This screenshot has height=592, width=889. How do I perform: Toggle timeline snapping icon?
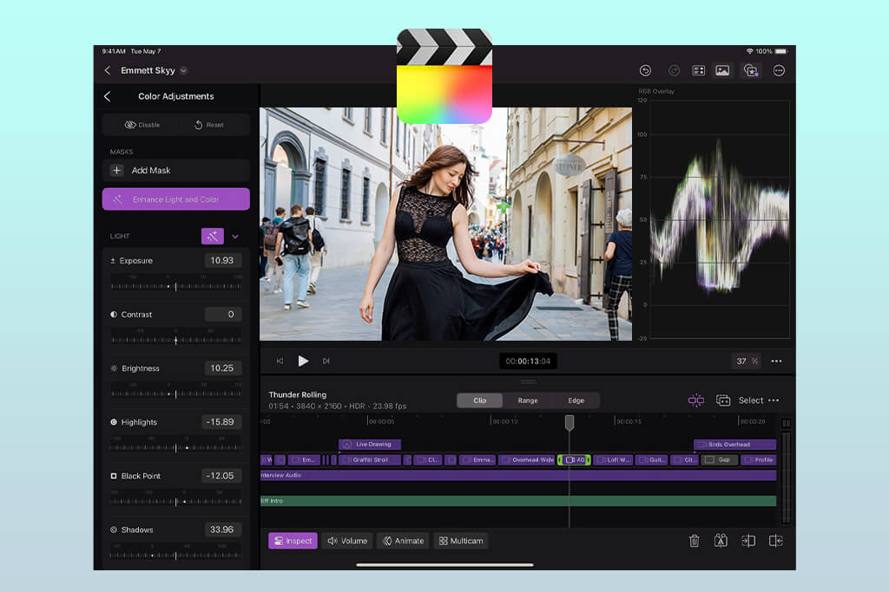(x=696, y=400)
